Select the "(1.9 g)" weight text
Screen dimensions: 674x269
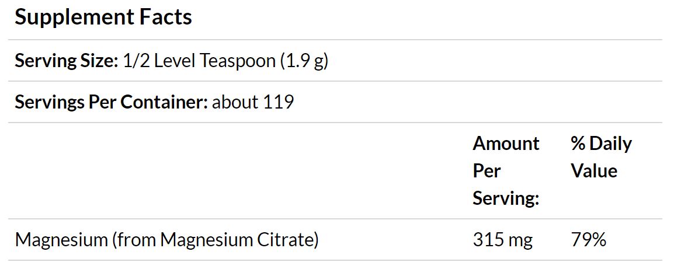coord(304,61)
